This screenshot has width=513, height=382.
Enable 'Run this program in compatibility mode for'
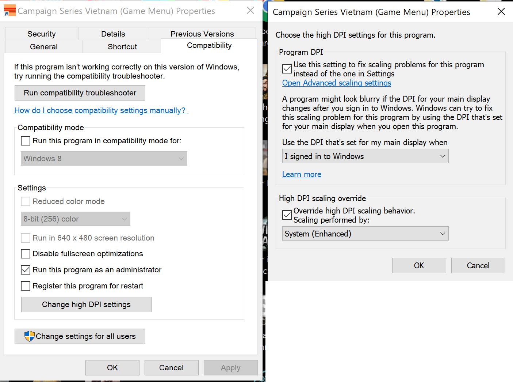(26, 141)
